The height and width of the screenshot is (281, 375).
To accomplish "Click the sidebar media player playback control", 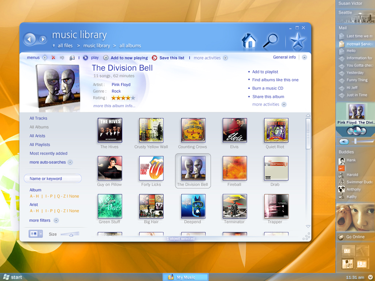I will 356,131.
